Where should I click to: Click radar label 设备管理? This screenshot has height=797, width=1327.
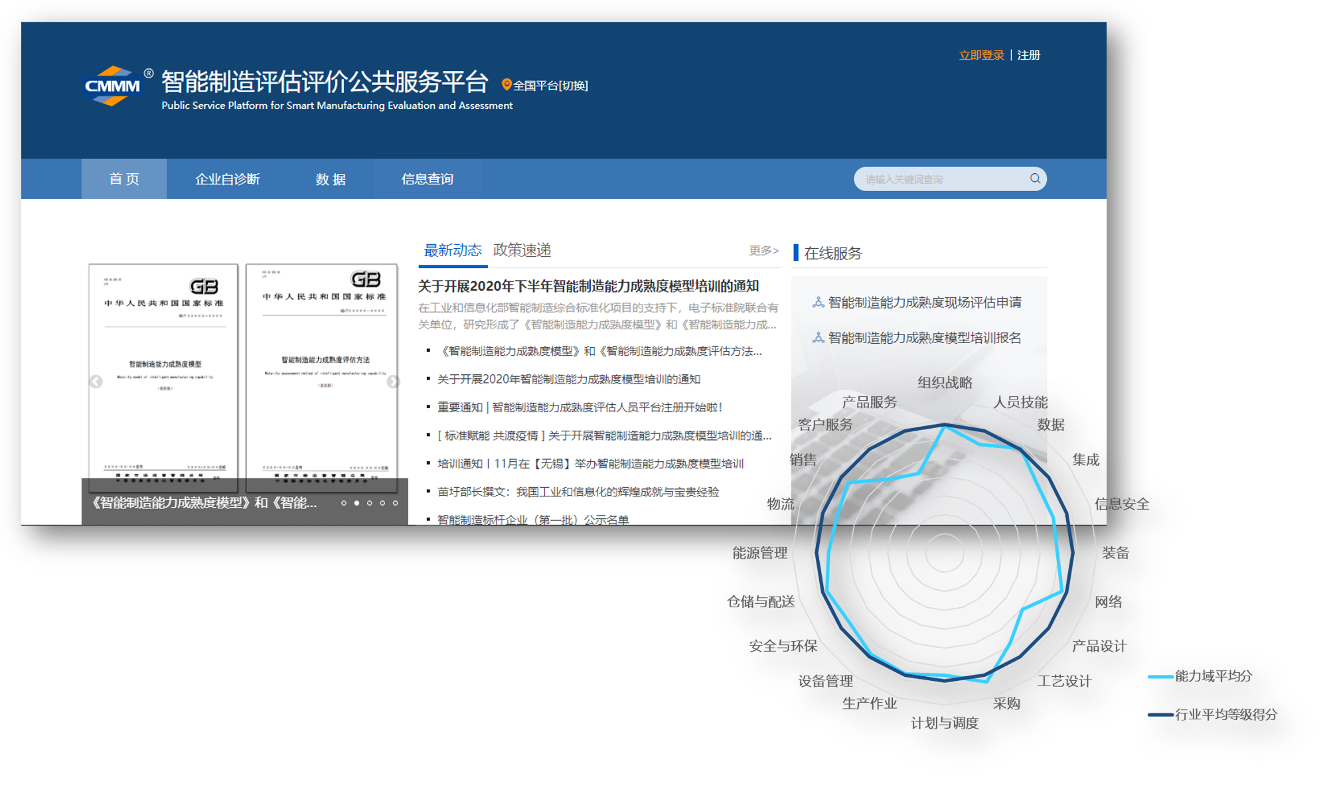pos(825,682)
